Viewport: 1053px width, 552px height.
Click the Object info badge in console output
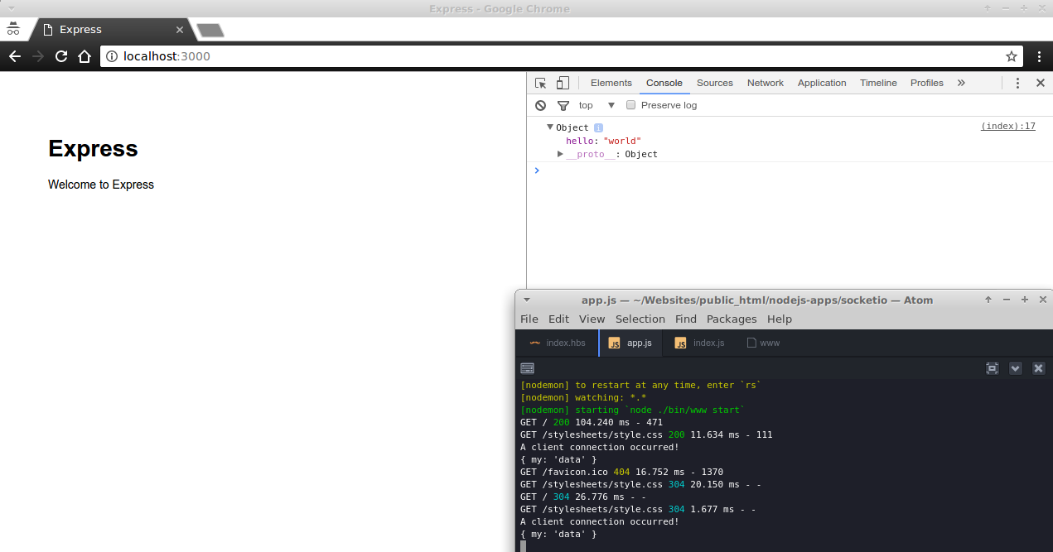598,127
